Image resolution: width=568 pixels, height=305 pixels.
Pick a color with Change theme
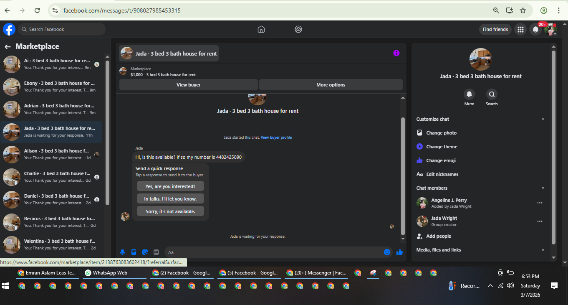point(442,147)
